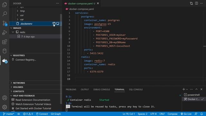Click the master branch indicator
The width and height of the screenshot is (206, 116).
[x=9, y=114]
